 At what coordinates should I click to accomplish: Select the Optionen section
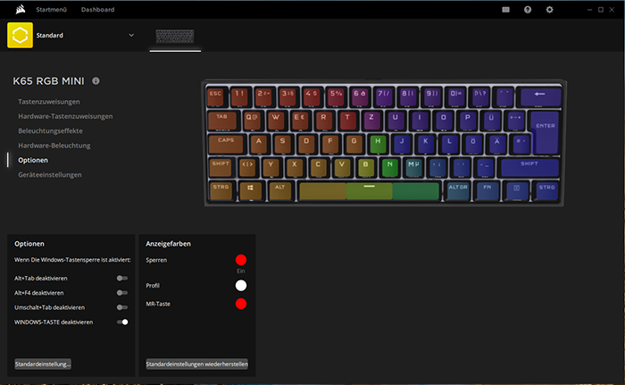pos(33,160)
